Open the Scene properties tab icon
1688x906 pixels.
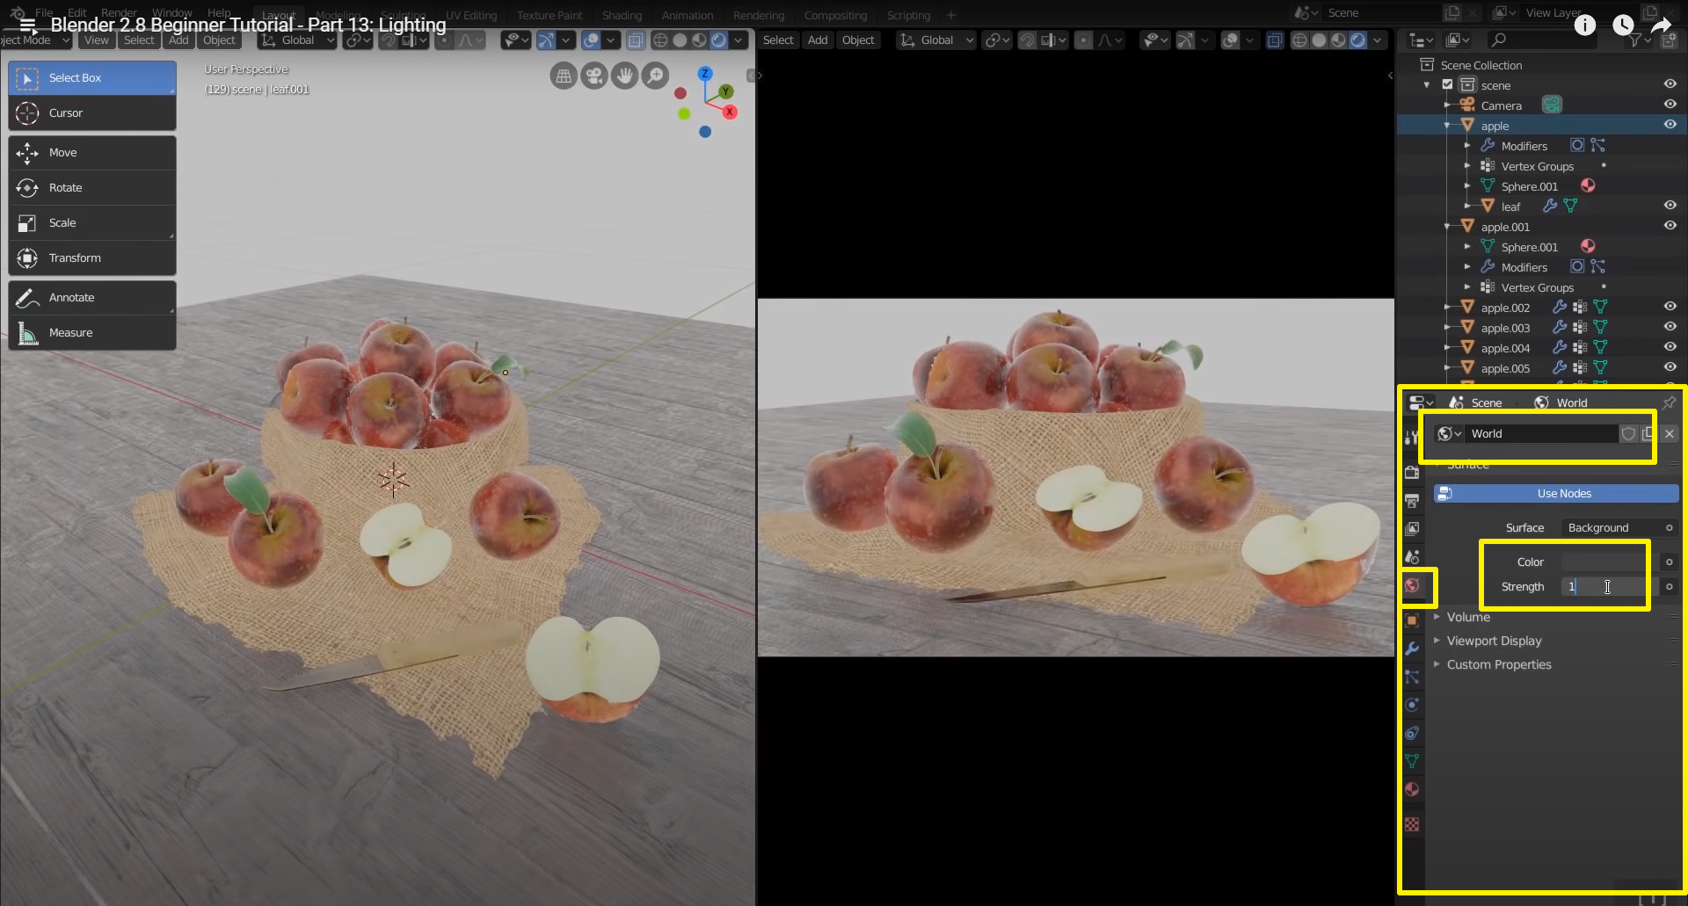1412,557
